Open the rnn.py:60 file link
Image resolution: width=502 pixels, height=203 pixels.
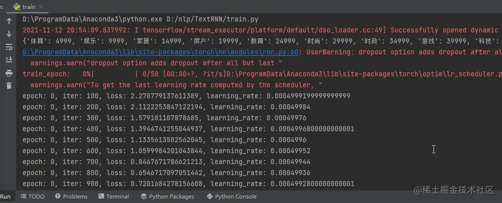pos(160,52)
